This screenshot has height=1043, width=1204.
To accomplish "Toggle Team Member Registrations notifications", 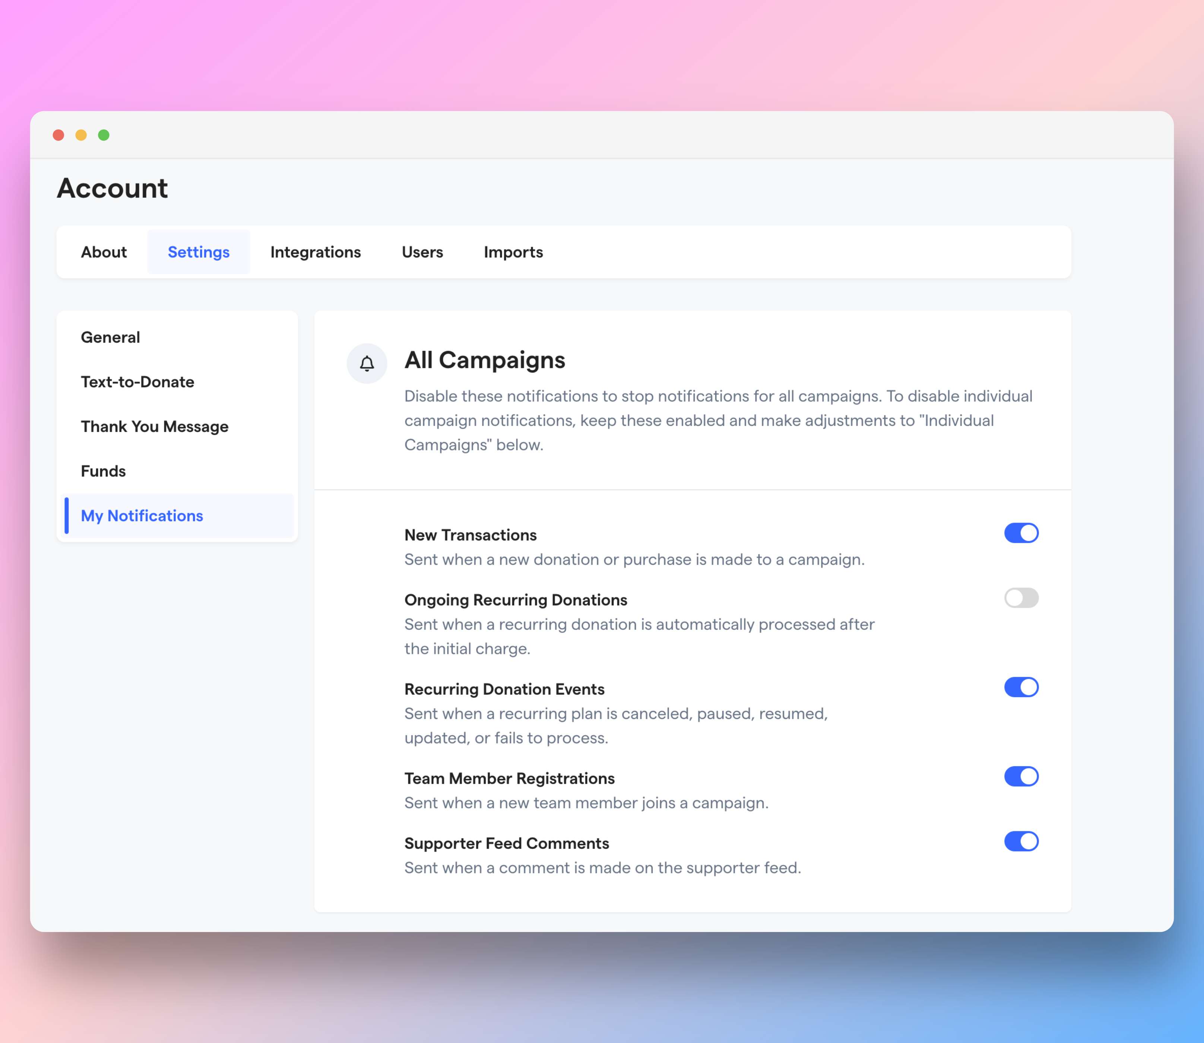I will coord(1021,776).
